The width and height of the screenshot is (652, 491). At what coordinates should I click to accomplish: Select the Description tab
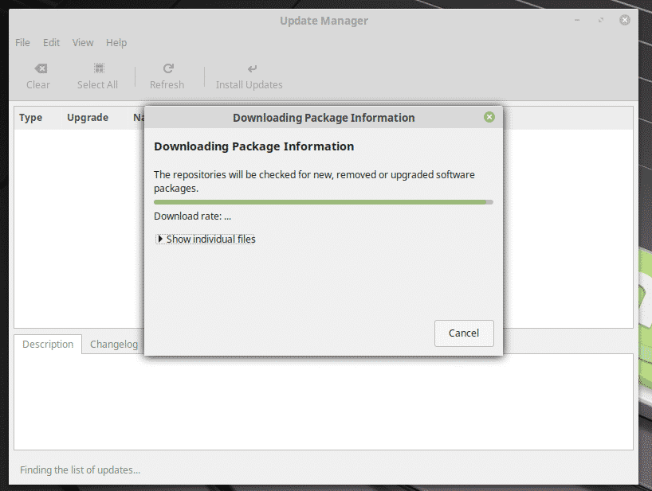pyautogui.click(x=48, y=345)
